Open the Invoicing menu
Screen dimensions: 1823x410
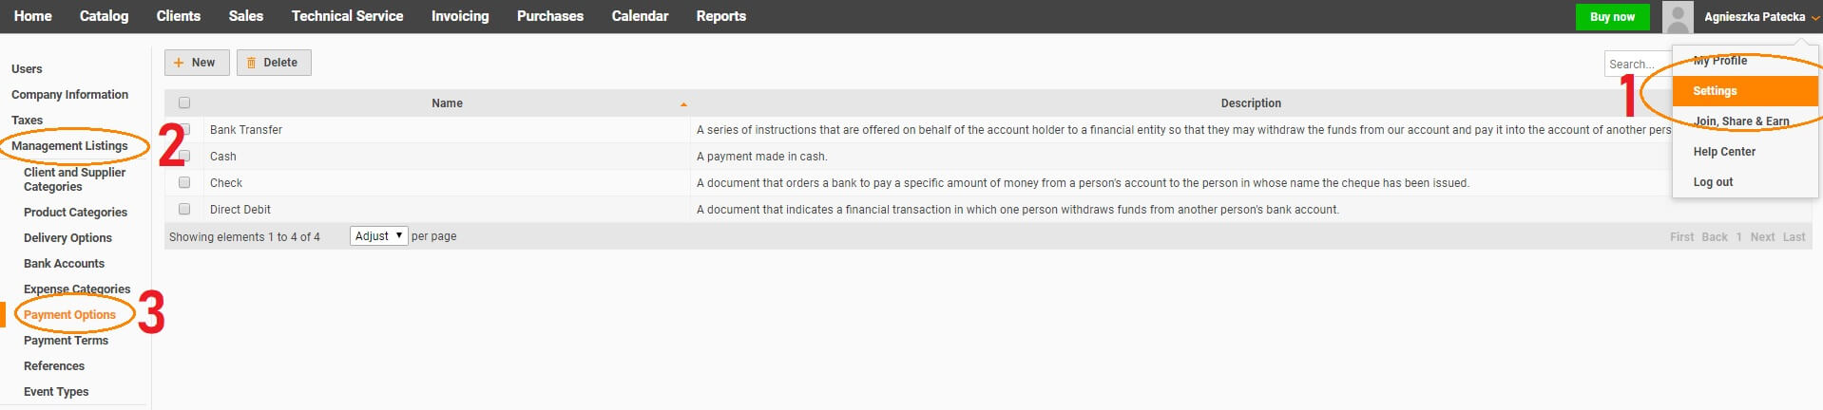point(460,16)
